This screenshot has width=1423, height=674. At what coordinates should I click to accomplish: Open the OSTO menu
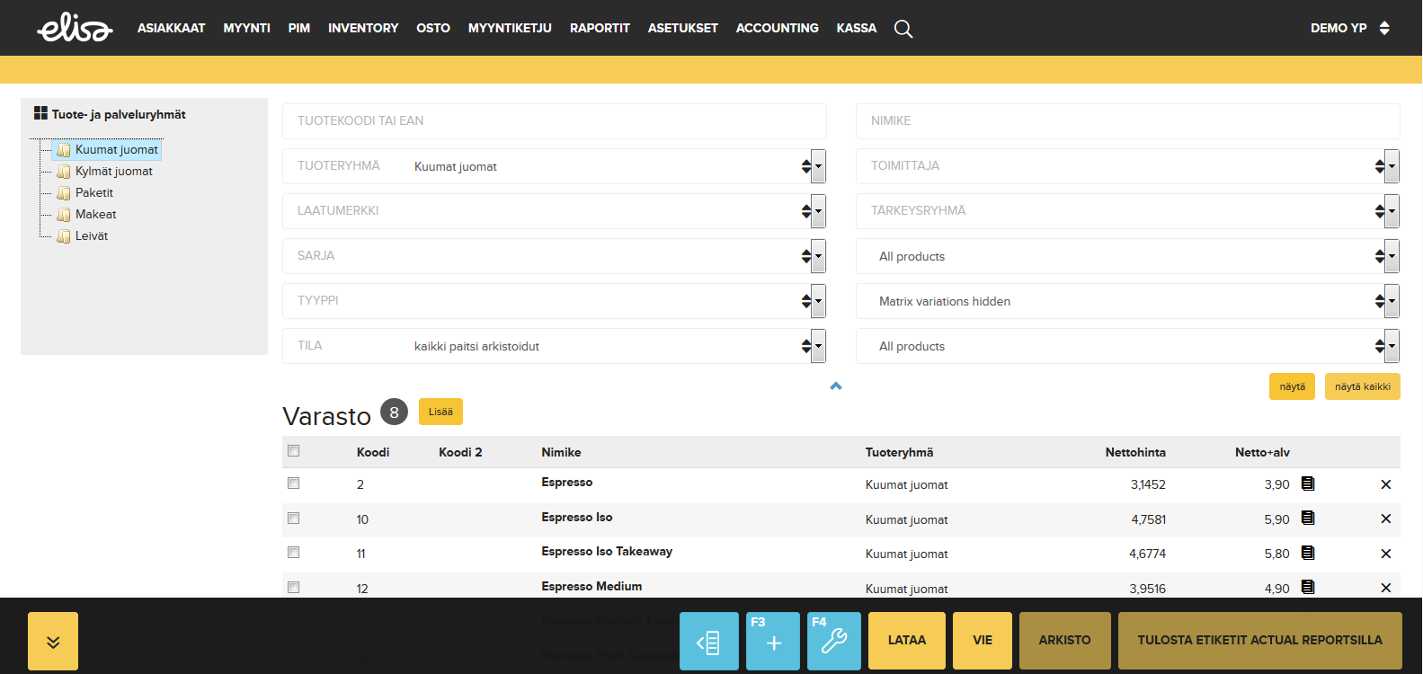(x=433, y=28)
